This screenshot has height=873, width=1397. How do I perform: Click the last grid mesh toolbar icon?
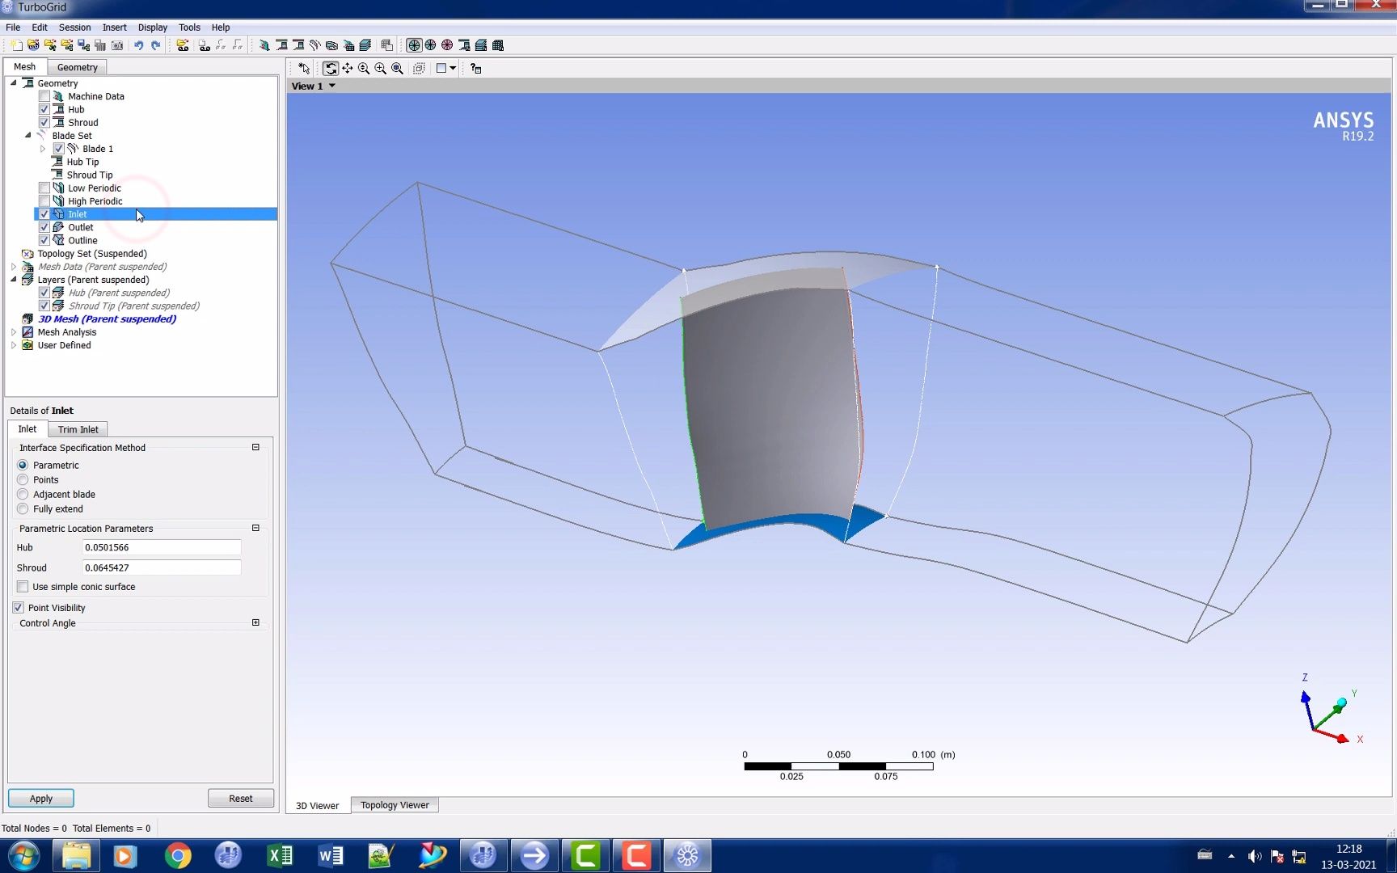tap(498, 45)
